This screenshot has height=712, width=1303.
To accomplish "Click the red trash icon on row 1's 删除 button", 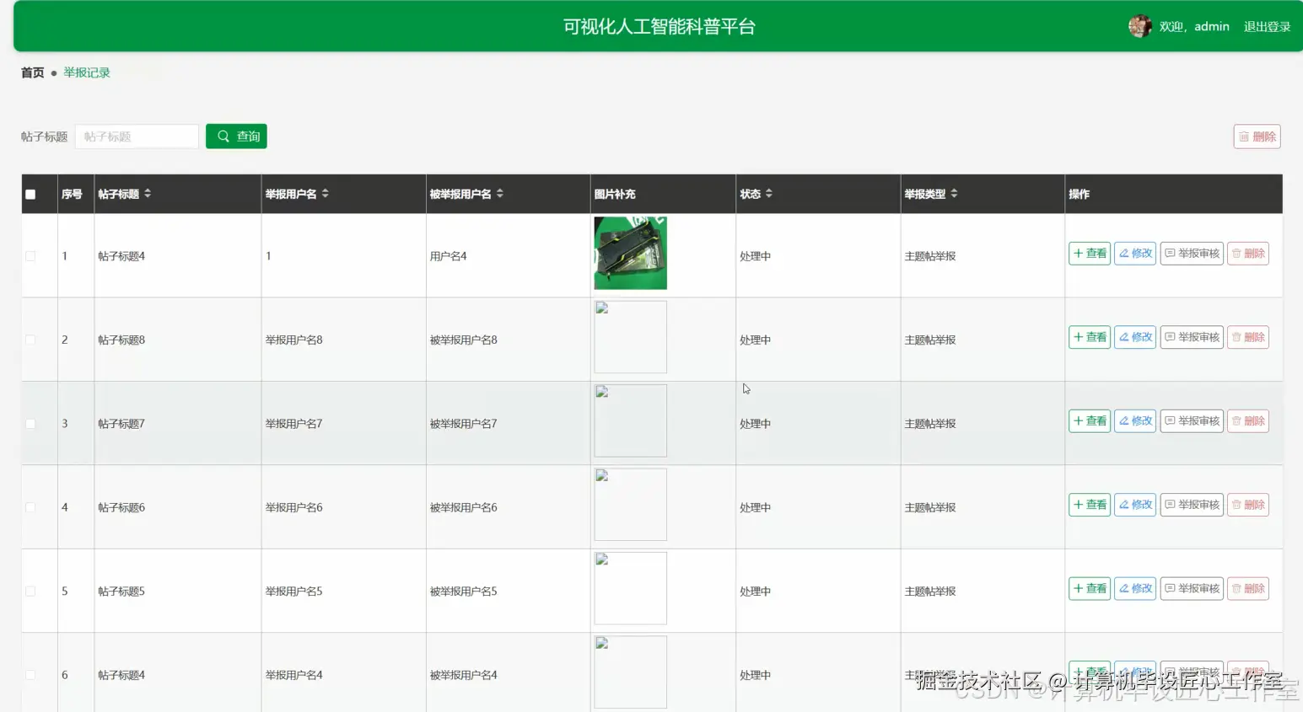I will (1237, 253).
